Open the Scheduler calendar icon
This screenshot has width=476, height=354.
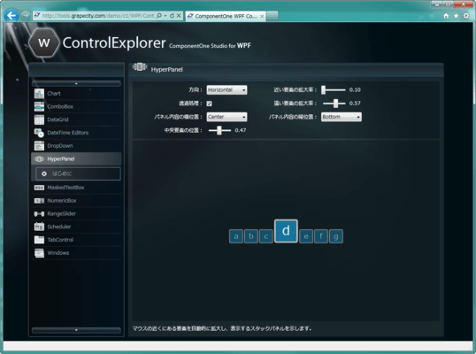tap(39, 227)
